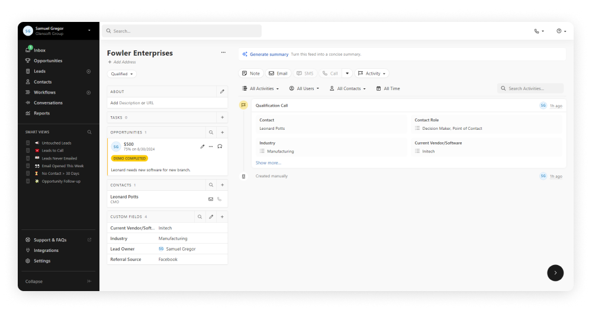This screenshot has width=592, height=313.
Task: Open the Qualified status dropdown
Action: (122, 74)
